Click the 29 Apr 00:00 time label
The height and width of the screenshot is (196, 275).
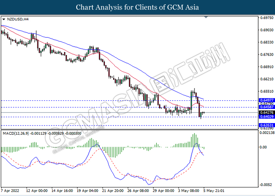click(164, 191)
